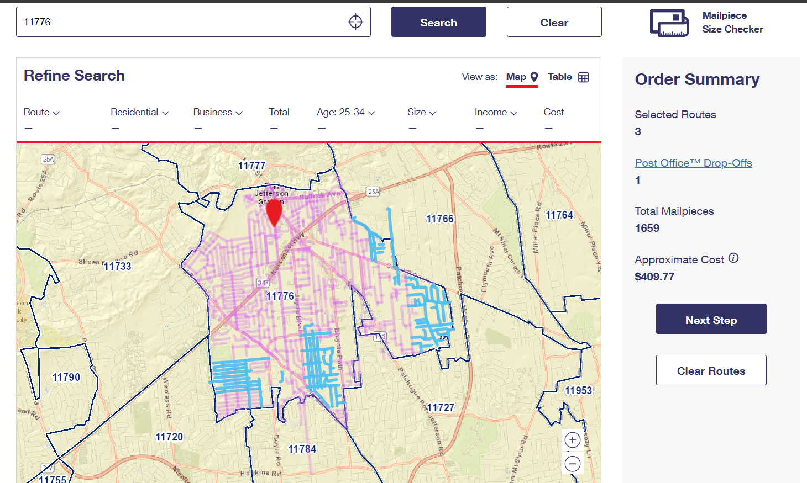Viewport: 807px width, 483px height.
Task: Click the Total Mailpieces value 1659
Action: [x=647, y=228]
